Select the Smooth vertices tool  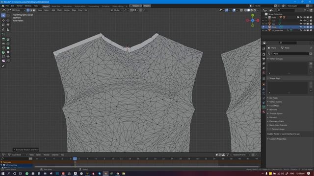pos(8,52)
